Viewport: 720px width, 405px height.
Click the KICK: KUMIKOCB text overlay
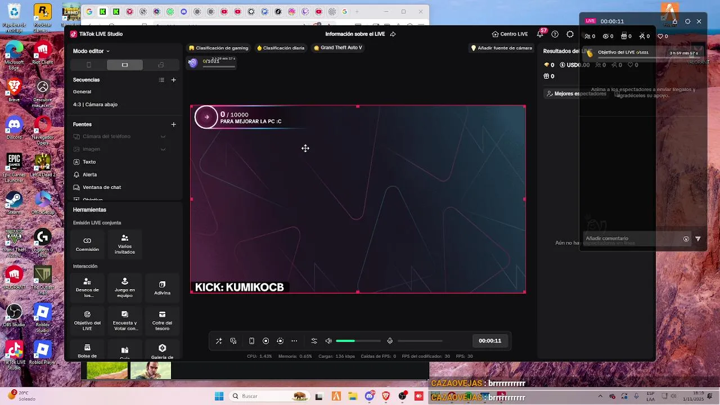point(239,287)
